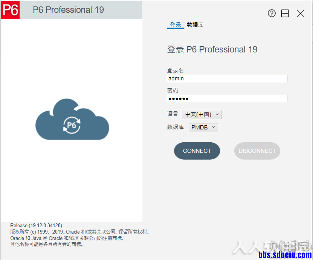Screen dimensions: 313x260
Task: Open the 数据库 dropdown showing PMDB
Action: tap(203, 128)
